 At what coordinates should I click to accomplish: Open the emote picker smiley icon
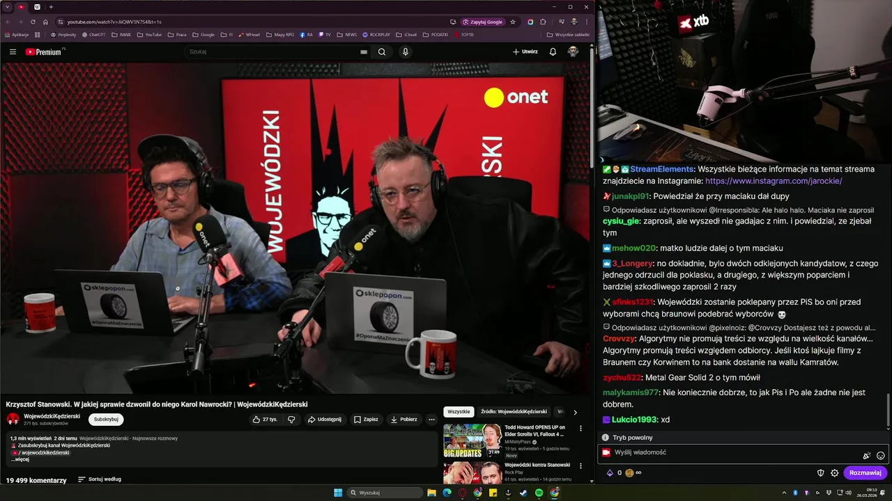coord(880,456)
